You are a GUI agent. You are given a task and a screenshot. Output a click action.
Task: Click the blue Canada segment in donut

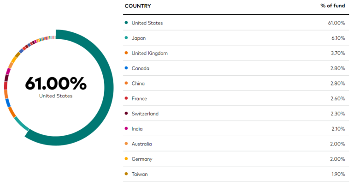8,103
